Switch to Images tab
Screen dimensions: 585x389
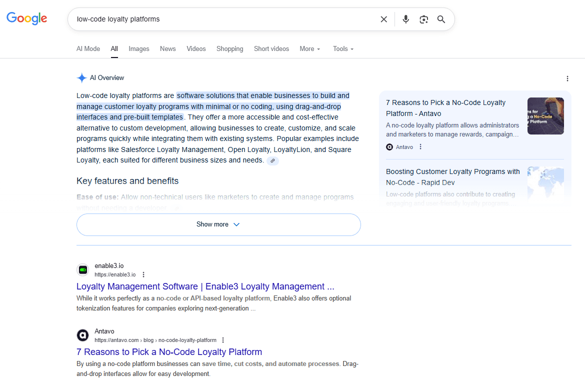(139, 49)
